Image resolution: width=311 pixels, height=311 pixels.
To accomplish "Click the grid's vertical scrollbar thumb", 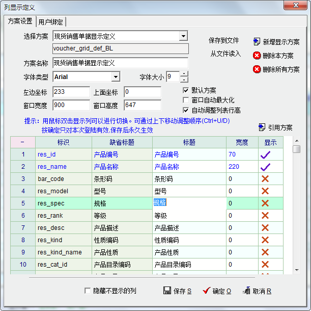I will [x=296, y=149].
